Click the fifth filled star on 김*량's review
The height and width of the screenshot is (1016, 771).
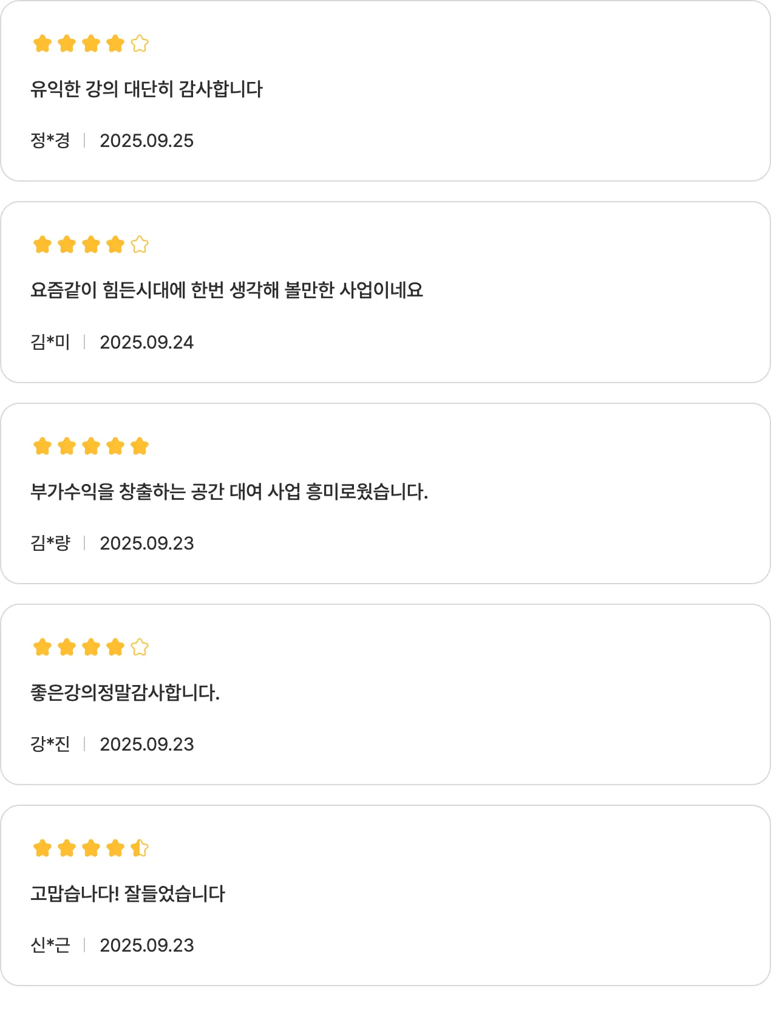[140, 446]
